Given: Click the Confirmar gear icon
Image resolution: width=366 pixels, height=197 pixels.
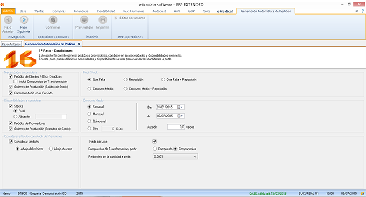Looking at the screenshot, I should (x=53, y=20).
